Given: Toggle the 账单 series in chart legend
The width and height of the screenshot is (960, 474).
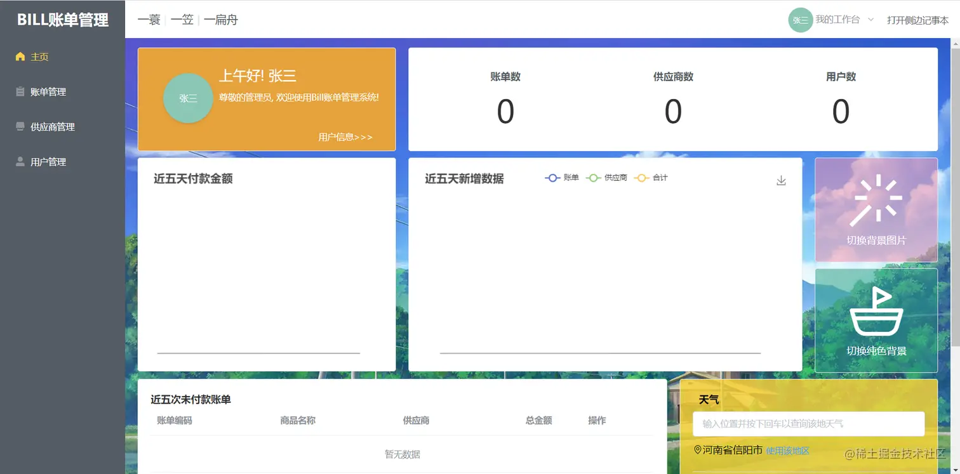Looking at the screenshot, I should pyautogui.click(x=562, y=178).
